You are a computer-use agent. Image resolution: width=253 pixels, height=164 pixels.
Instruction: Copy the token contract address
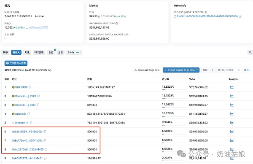[240, 16]
